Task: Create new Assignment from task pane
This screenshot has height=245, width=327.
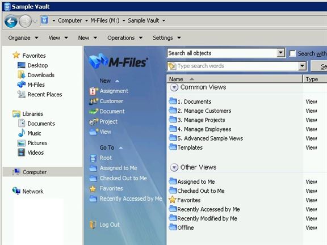Action: click(108, 91)
